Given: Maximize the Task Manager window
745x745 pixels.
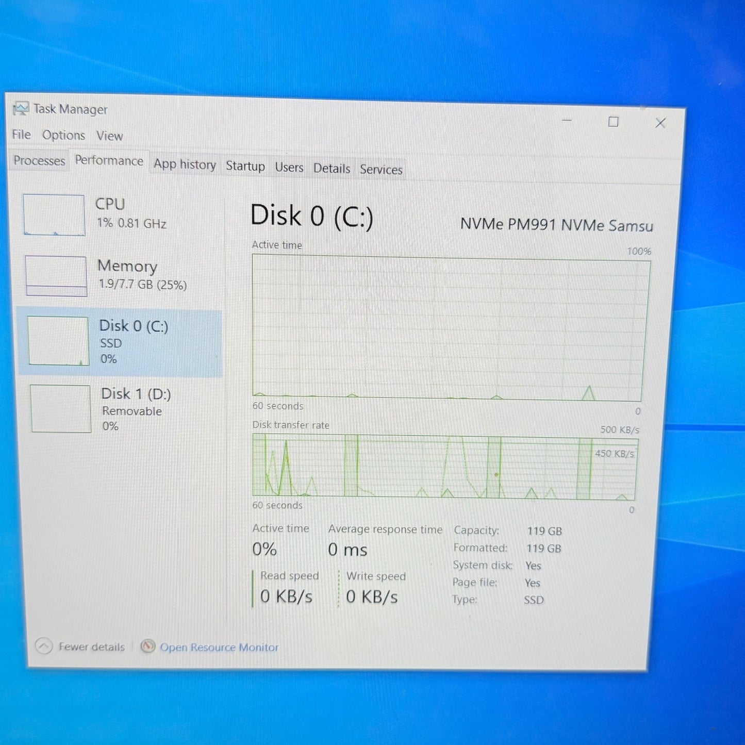Looking at the screenshot, I should [613, 122].
